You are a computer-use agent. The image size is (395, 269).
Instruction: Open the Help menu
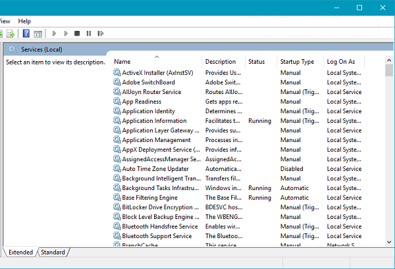[24, 21]
